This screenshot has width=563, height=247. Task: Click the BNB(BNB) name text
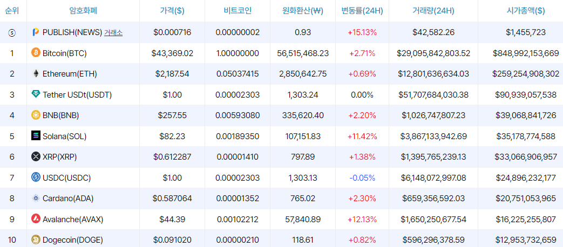[x=60, y=115]
